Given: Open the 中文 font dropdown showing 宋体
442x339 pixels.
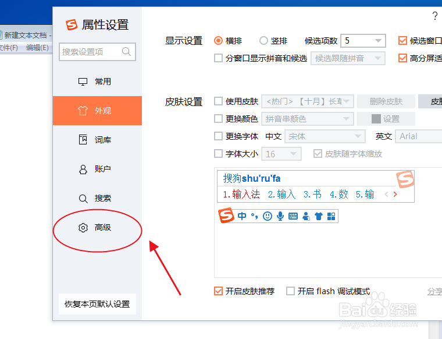Looking at the screenshot, I should click(325, 136).
